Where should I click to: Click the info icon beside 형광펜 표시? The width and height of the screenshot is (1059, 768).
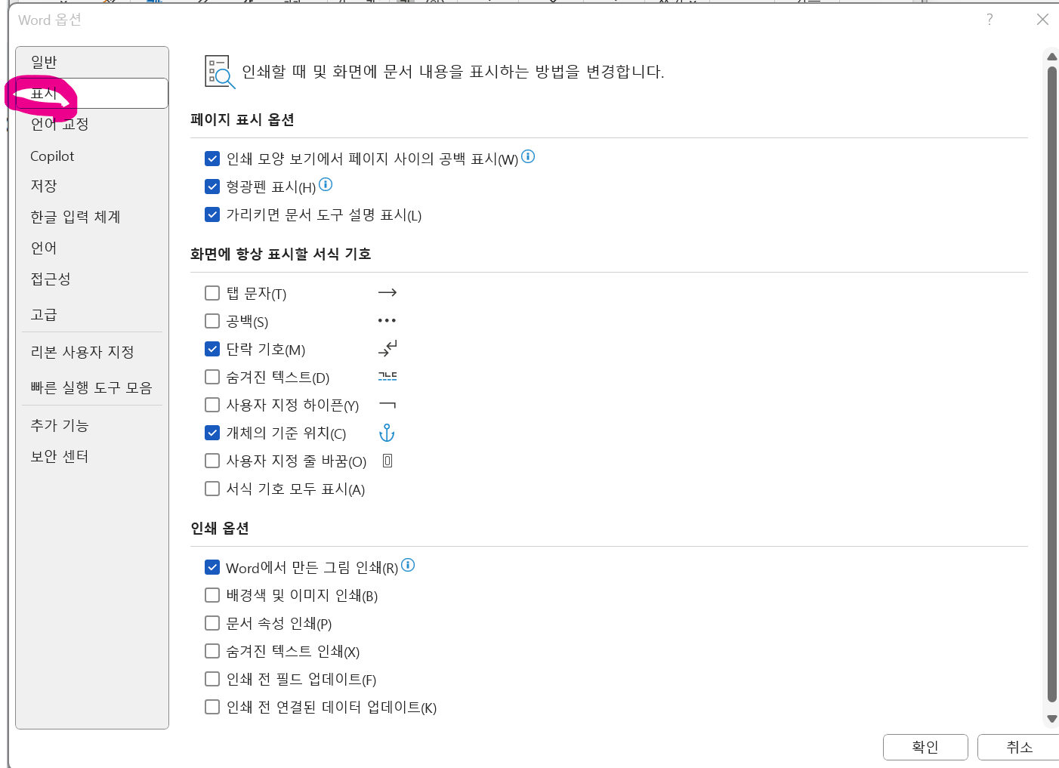(x=326, y=184)
